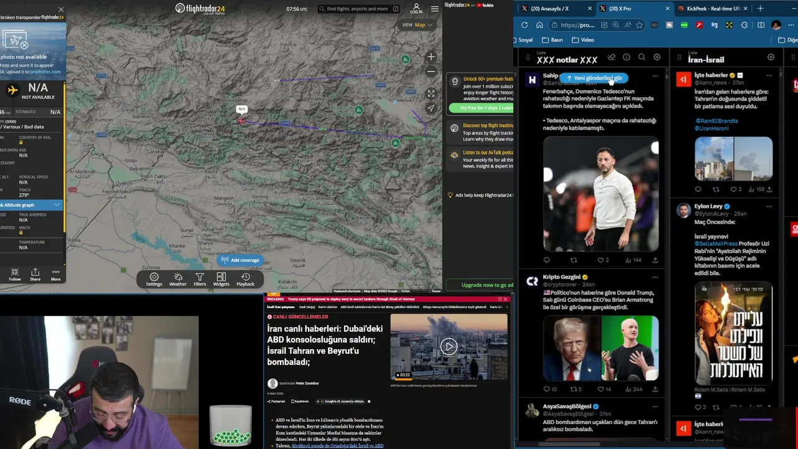Open İran-İsrail column settings gear

(771, 57)
